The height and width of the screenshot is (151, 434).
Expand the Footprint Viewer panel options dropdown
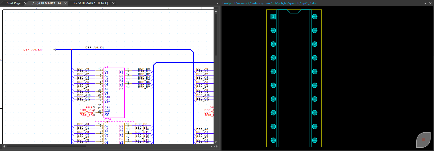(425, 3)
